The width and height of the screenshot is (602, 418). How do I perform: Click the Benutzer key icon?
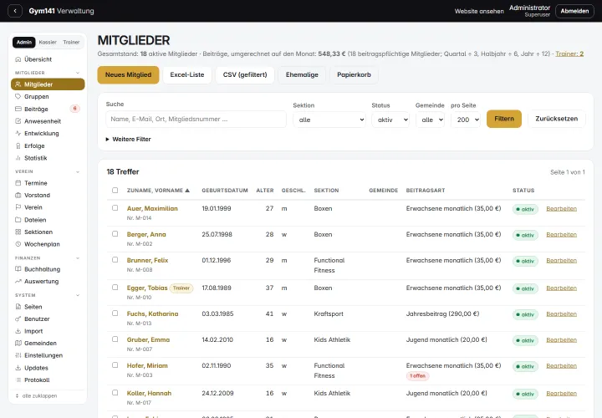point(18,319)
